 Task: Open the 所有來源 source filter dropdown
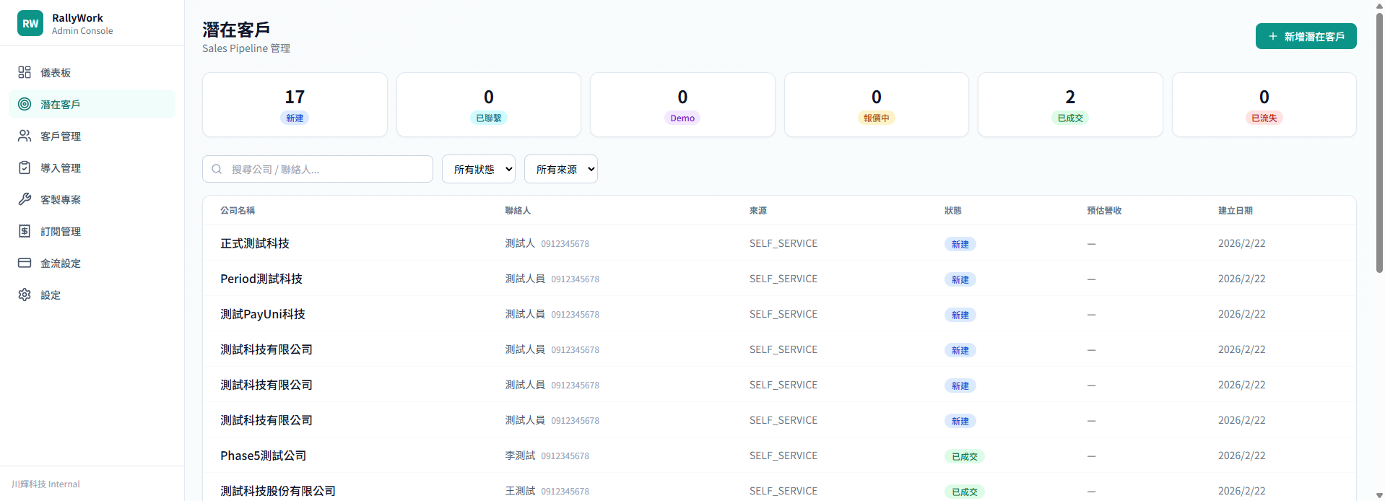[x=561, y=169]
